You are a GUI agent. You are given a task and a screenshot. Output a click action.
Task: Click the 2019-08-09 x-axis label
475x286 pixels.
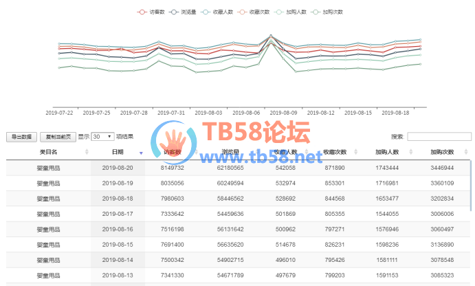[x=283, y=113]
